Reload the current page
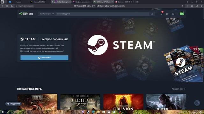Viewport: 204px width, 114px height. [12, 6]
